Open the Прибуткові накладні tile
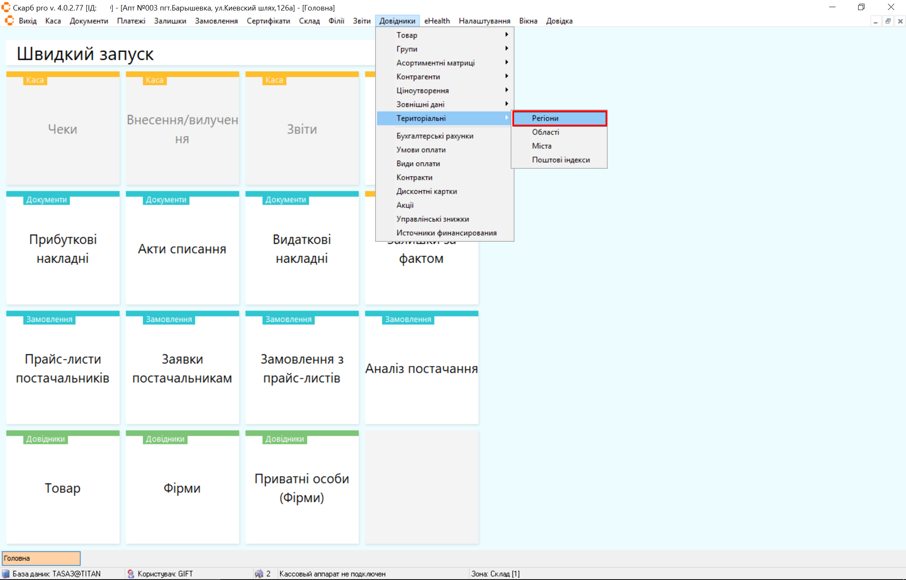The width and height of the screenshot is (906, 580). (x=63, y=248)
